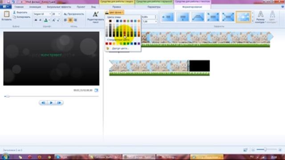Zoom in the timeline with plus button
This screenshot has height=160, width=285.
tap(280, 150)
